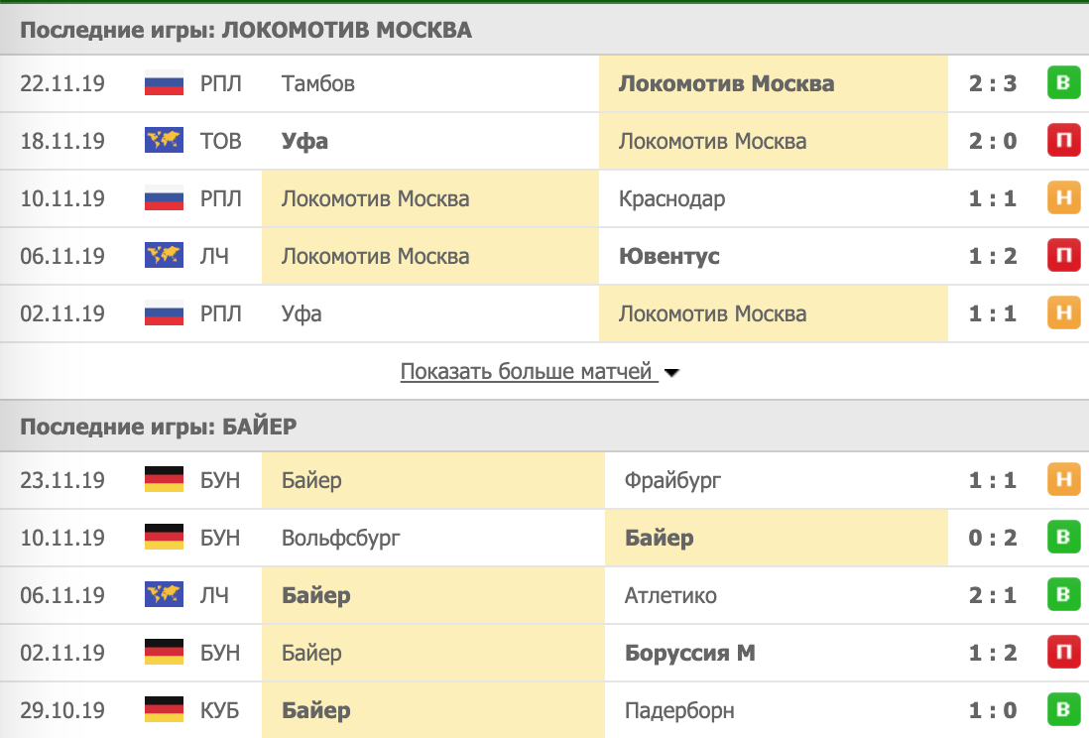Click ТОВ competition label
Image resolution: width=1089 pixels, height=738 pixels.
220,141
